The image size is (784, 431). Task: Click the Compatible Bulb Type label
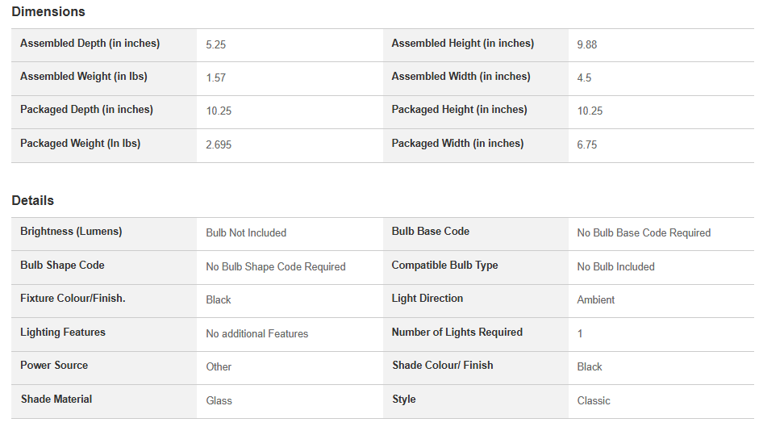pyautogui.click(x=444, y=266)
